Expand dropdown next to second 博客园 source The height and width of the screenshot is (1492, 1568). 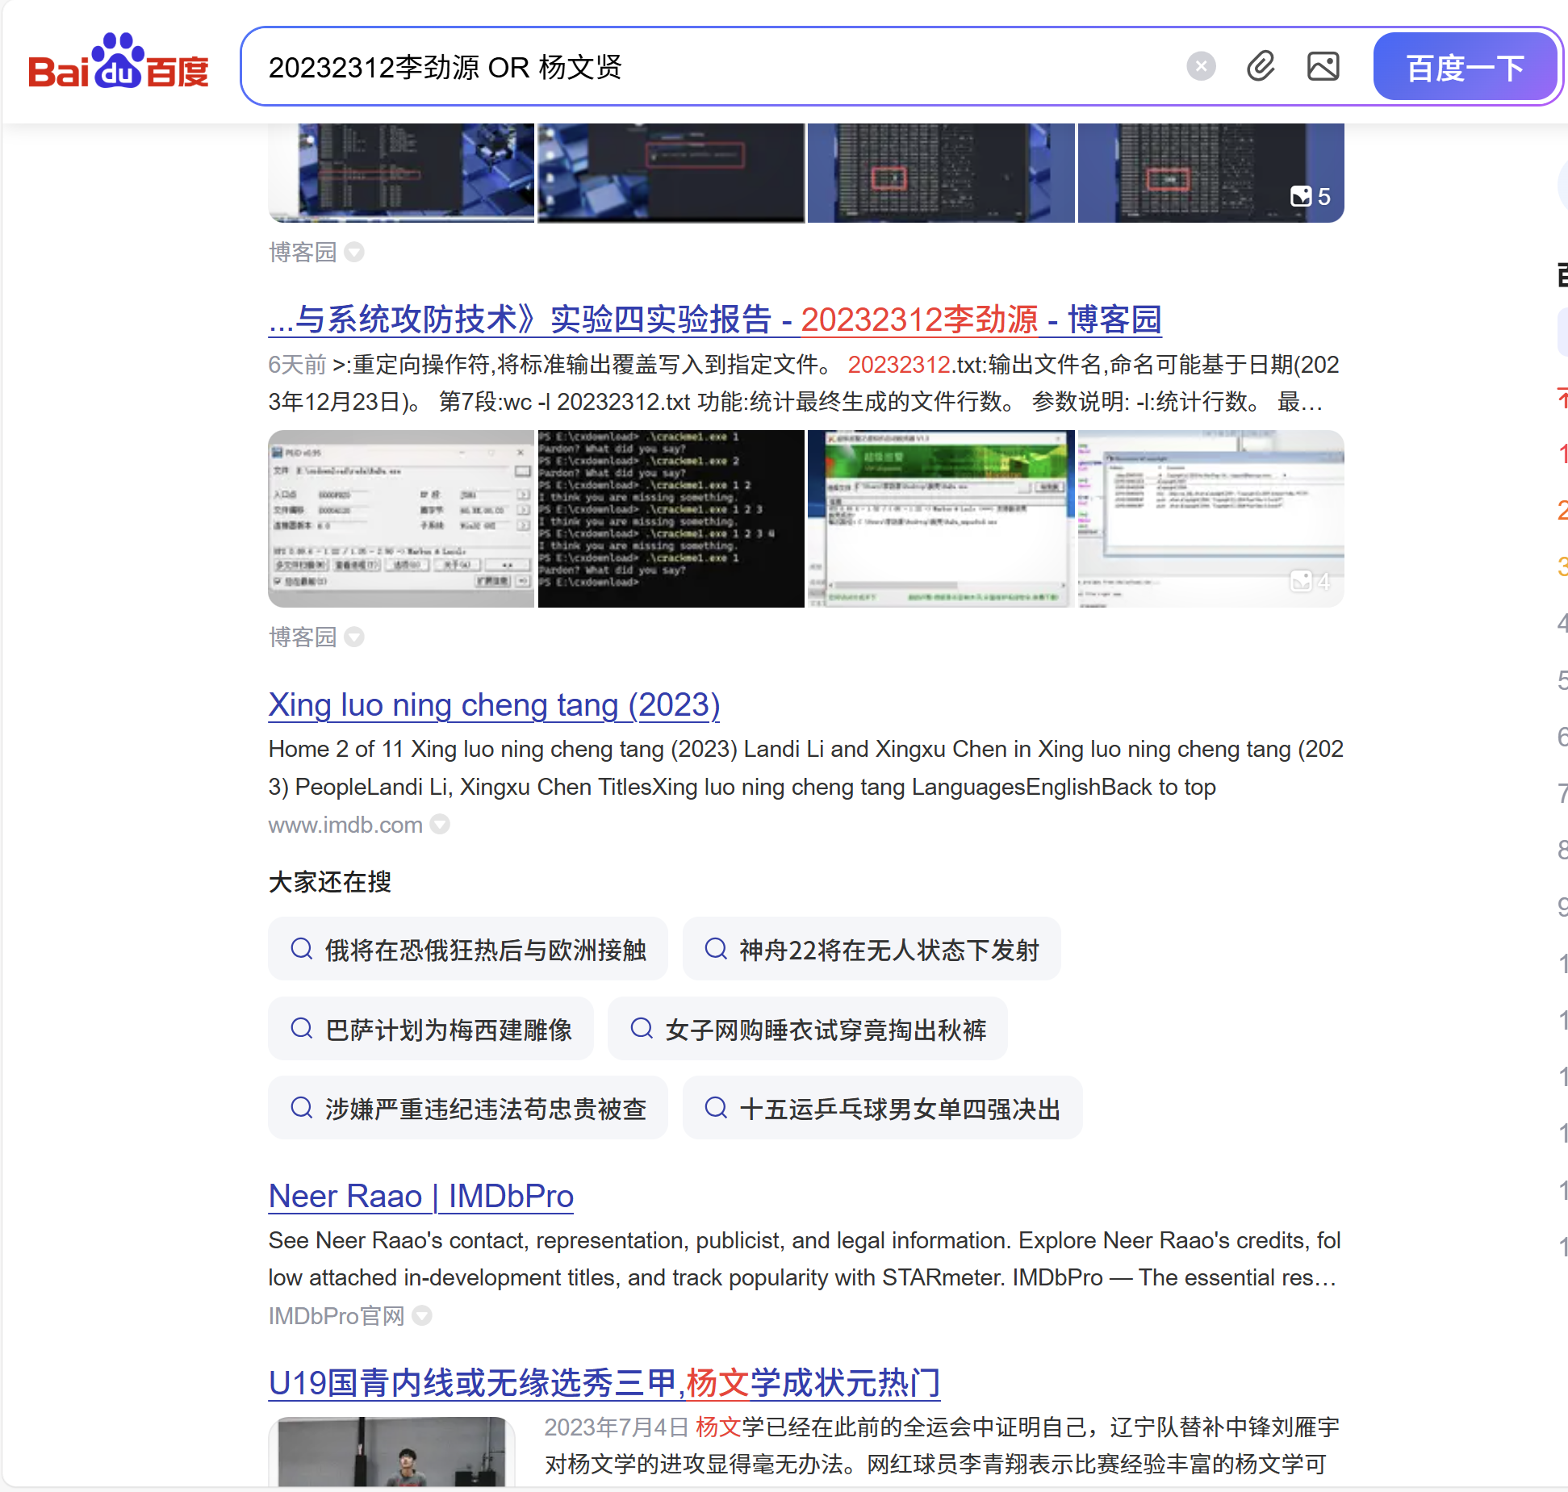tap(354, 637)
